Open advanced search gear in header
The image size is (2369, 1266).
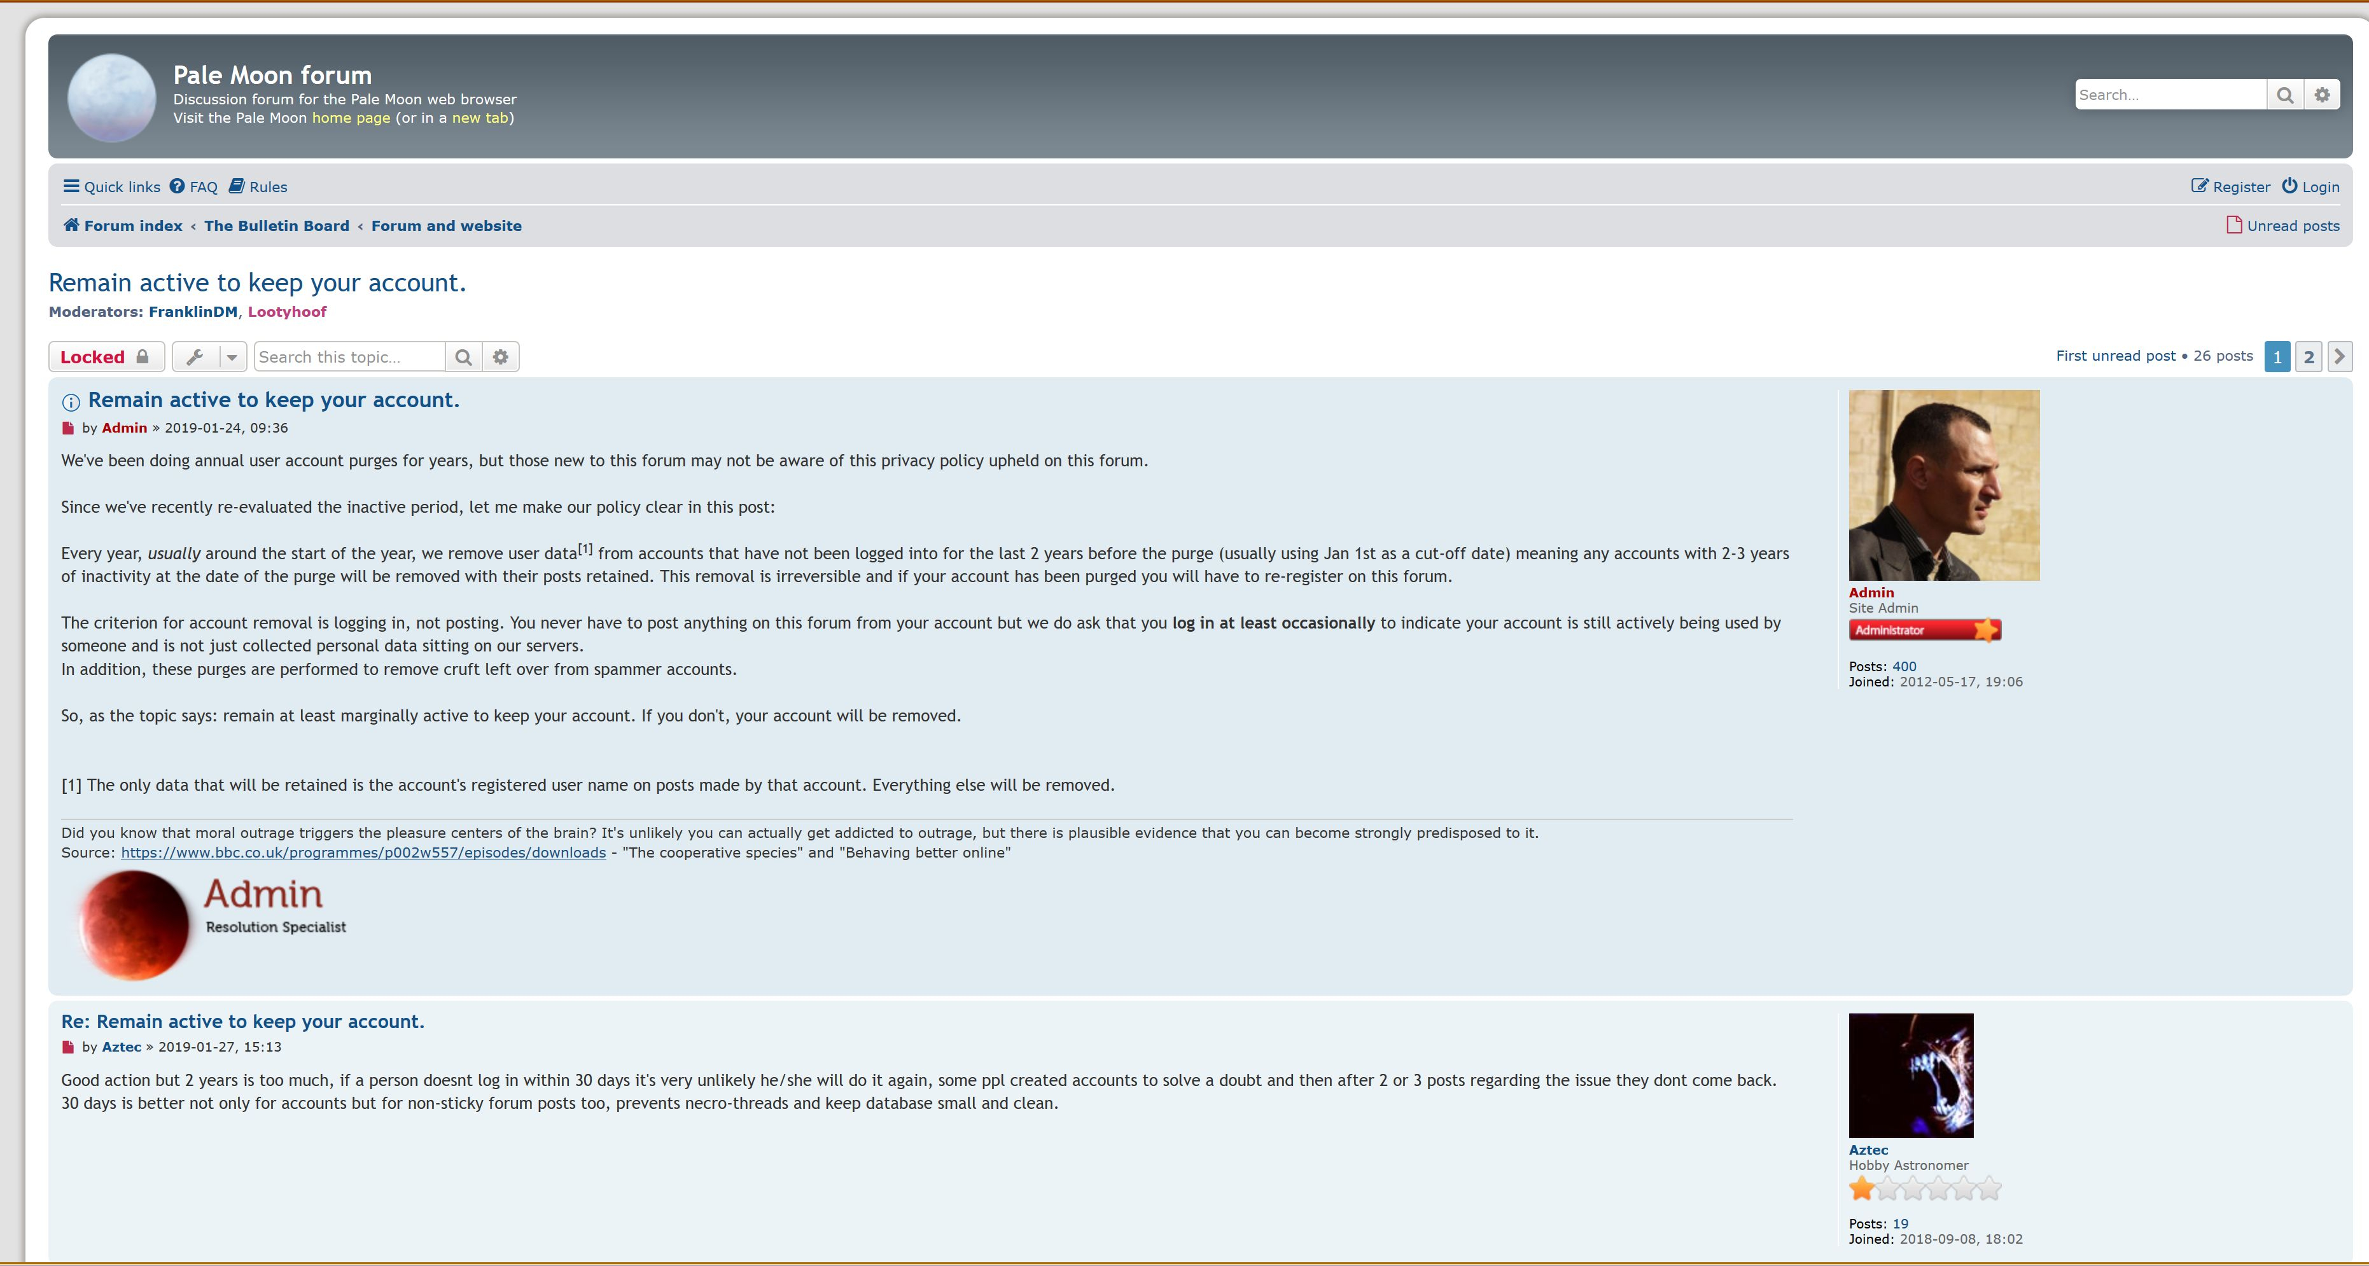(x=2322, y=95)
